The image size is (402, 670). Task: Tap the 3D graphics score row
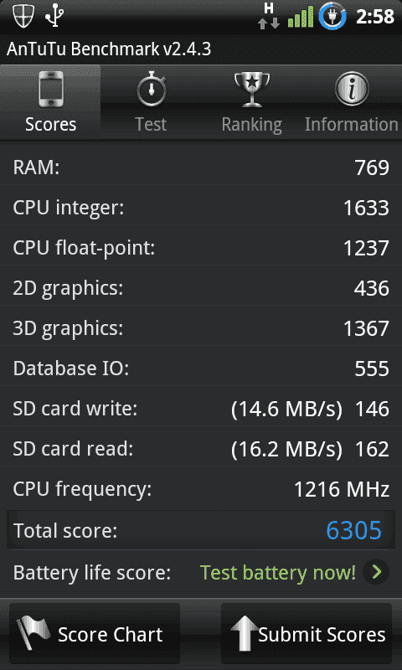click(201, 327)
